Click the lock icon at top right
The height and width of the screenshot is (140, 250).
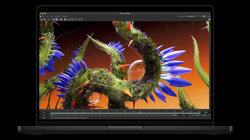point(208,16)
